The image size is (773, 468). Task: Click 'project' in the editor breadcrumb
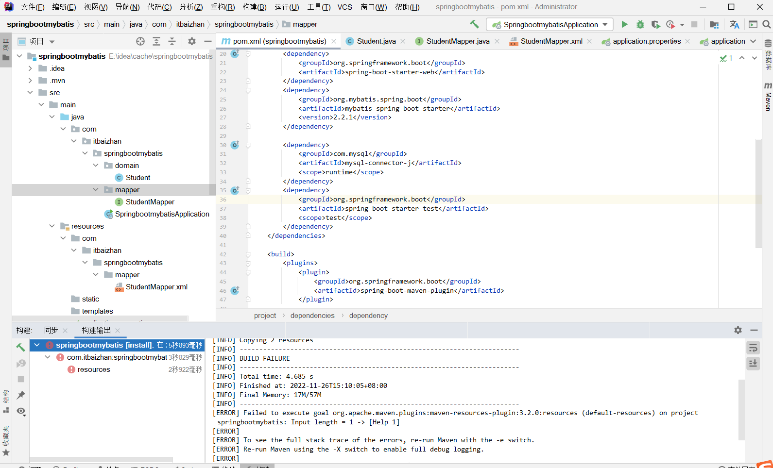click(265, 316)
